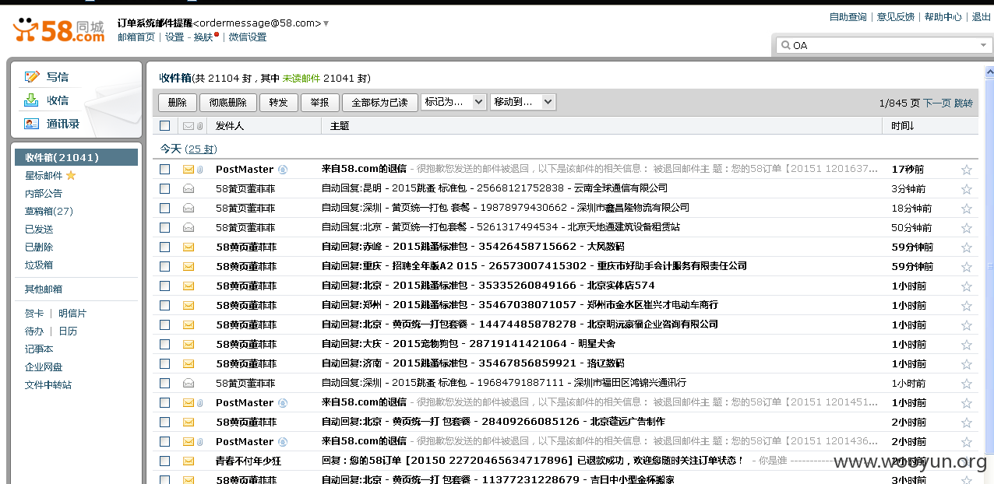
Task: Check the PostMaster 17秒前 email checkbox
Action: coord(164,169)
